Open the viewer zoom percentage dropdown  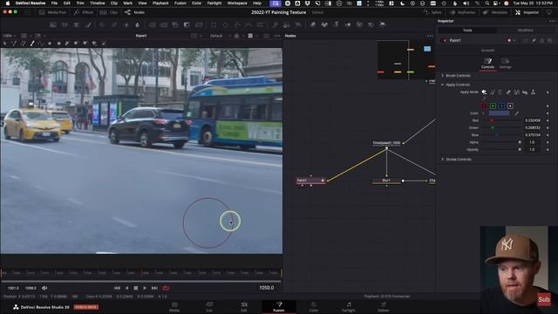click(10, 36)
